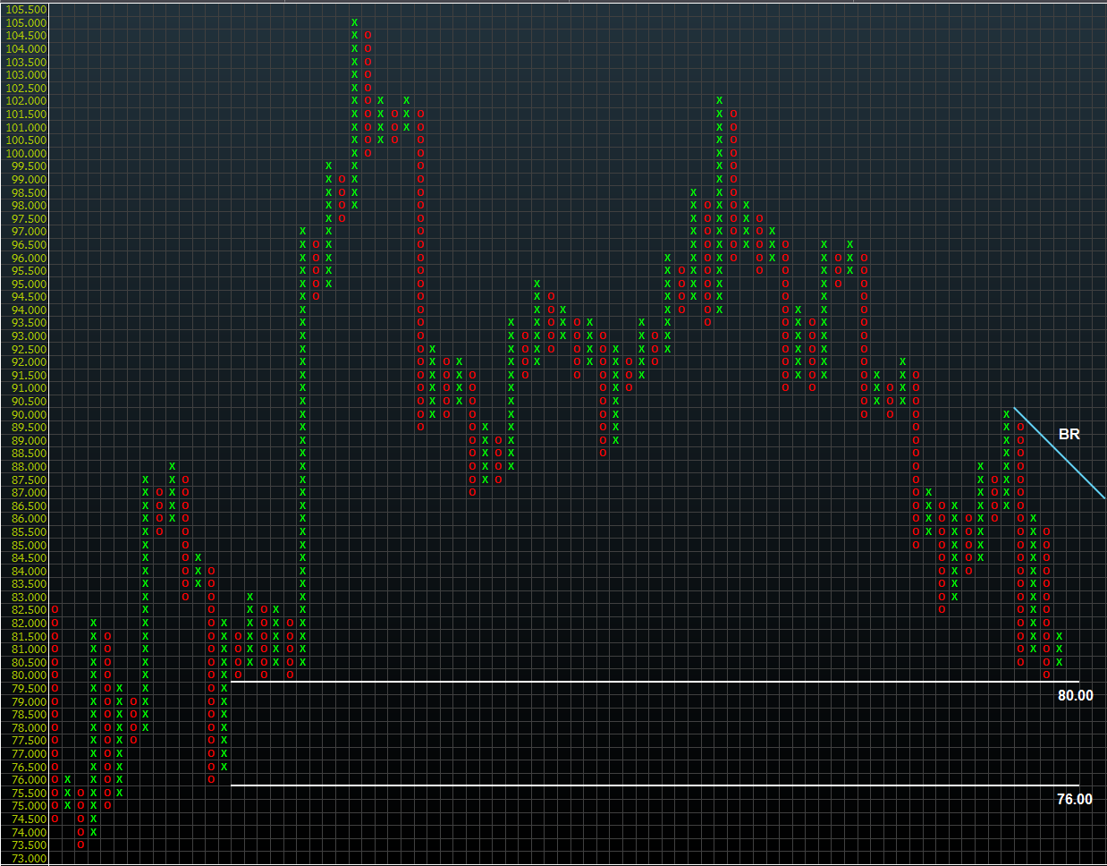The width and height of the screenshot is (1107, 866).
Task: Select the first red O at 82.500
Action: coord(55,610)
